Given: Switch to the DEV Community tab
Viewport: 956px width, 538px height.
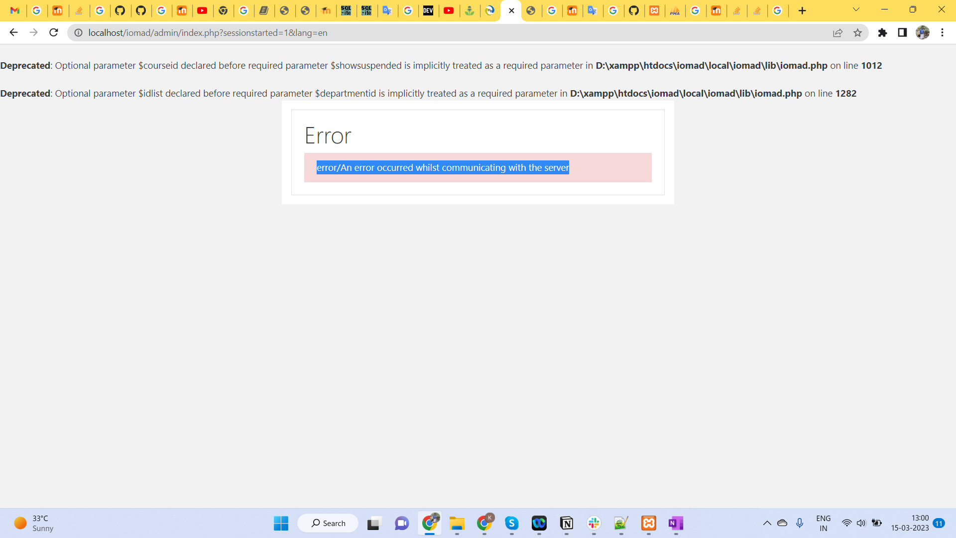Looking at the screenshot, I should coord(429,10).
